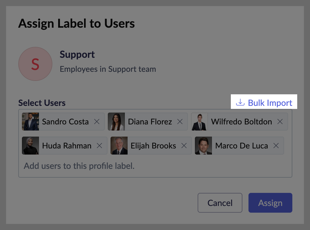Click the Support label name heading
310x230 pixels.
coord(77,55)
